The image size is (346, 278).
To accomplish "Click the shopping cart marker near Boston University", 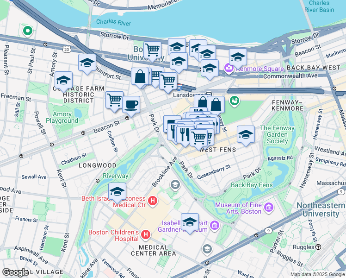I will [152, 51].
